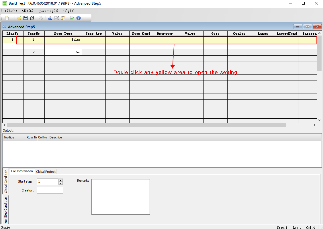Close the Advanced Step5 inner window
This screenshot has width=323, height=229.
pyautogui.click(x=317, y=27)
